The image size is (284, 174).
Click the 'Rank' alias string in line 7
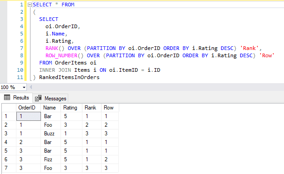(x=249, y=48)
